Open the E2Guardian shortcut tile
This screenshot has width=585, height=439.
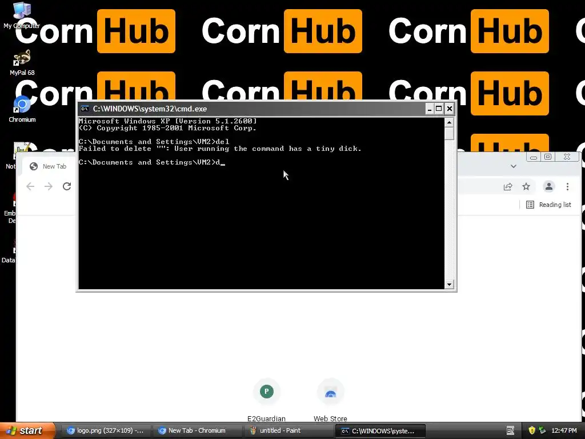coord(266,400)
